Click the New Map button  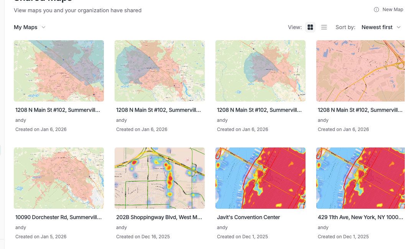(x=393, y=10)
